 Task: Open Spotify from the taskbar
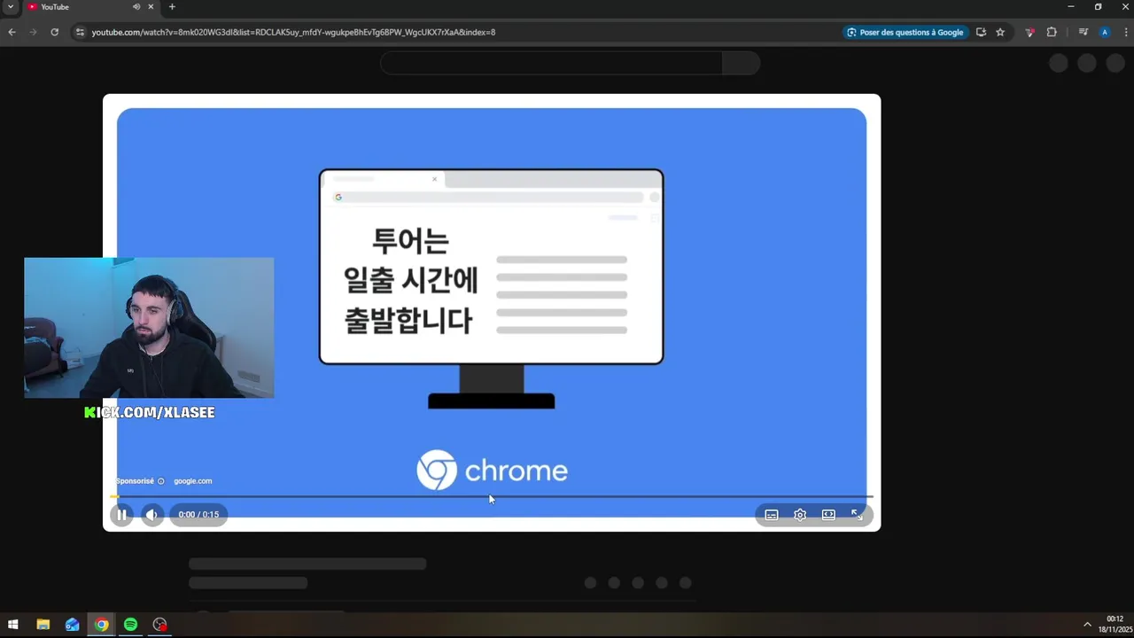click(x=130, y=625)
